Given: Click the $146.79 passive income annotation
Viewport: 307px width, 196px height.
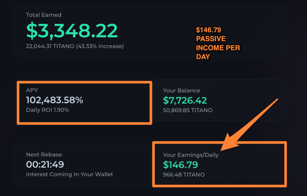Looking at the screenshot, I should [218, 43].
